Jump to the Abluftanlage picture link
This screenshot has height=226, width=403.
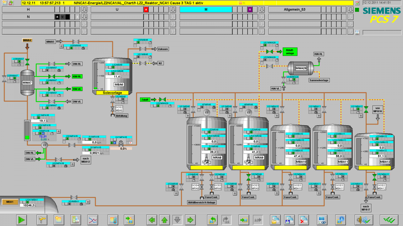click(x=290, y=51)
